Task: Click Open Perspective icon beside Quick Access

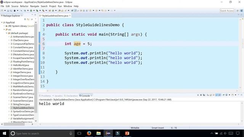Action: click(x=238, y=11)
